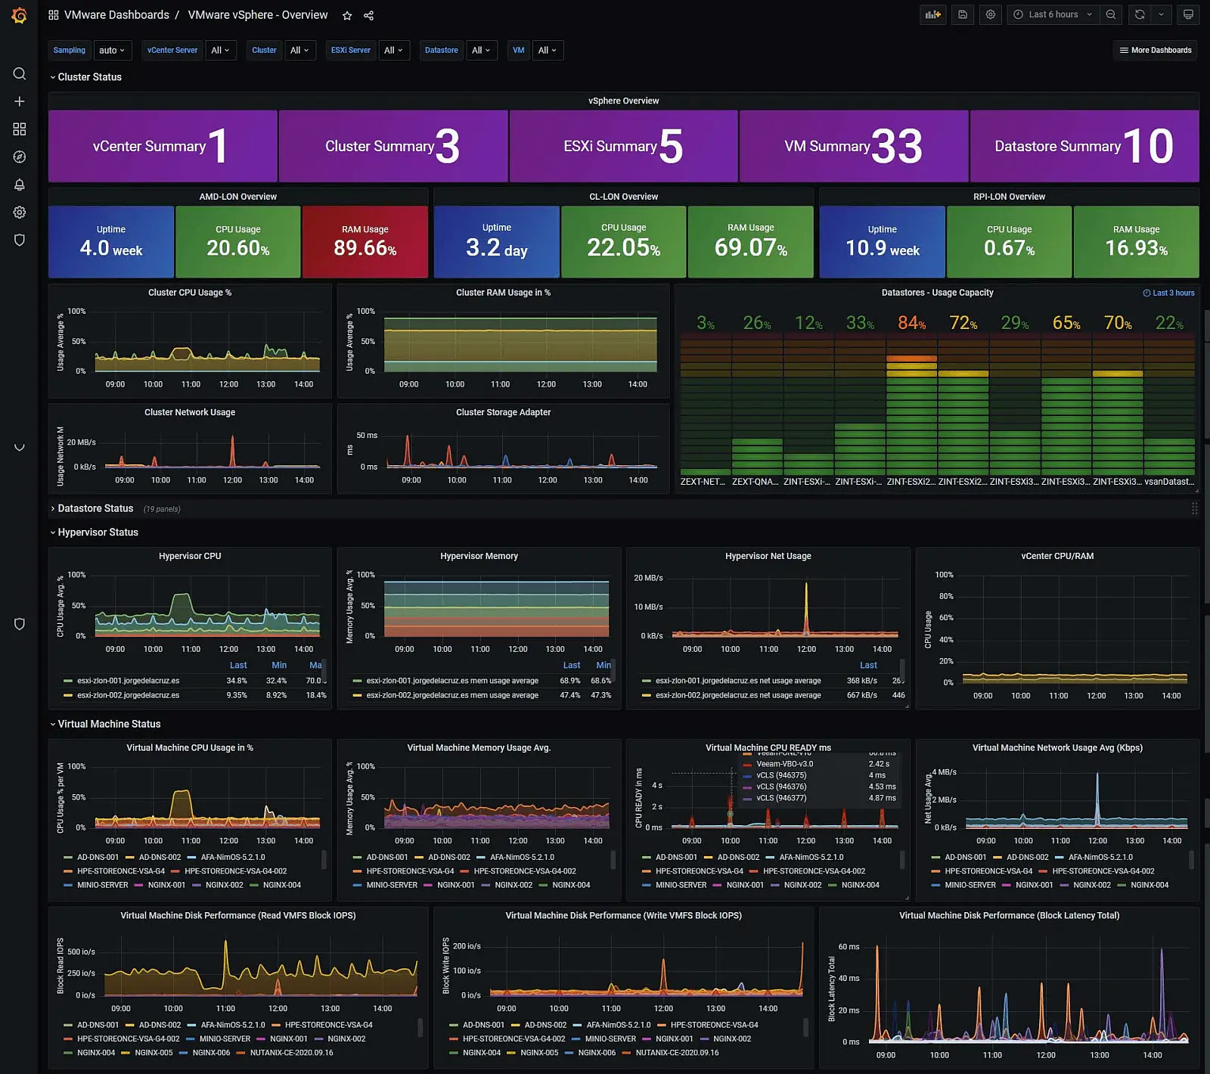Click AMD-LON RAM Usage 89.66% stat
1210x1074 pixels.
click(x=365, y=242)
